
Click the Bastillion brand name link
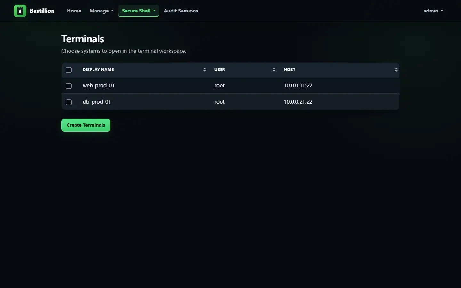42,11
